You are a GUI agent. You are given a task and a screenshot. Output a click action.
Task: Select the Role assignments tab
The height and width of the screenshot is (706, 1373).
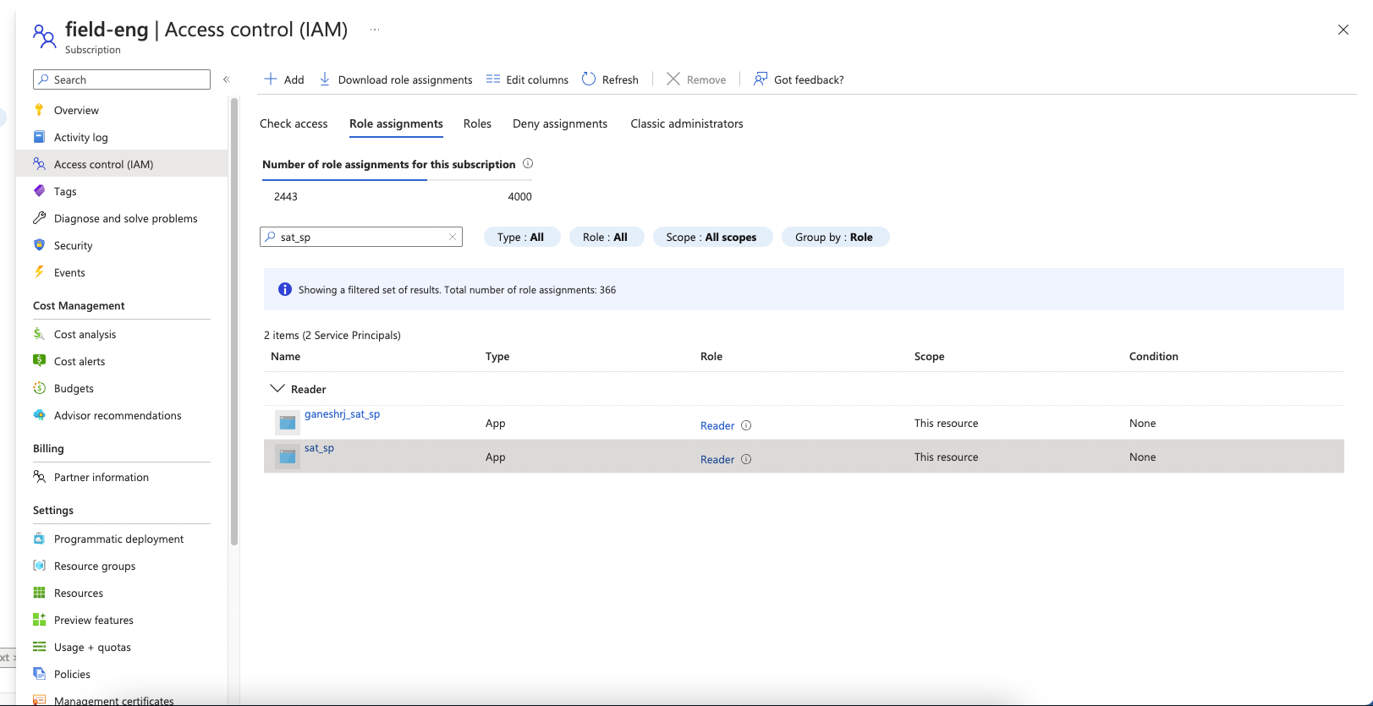click(396, 123)
